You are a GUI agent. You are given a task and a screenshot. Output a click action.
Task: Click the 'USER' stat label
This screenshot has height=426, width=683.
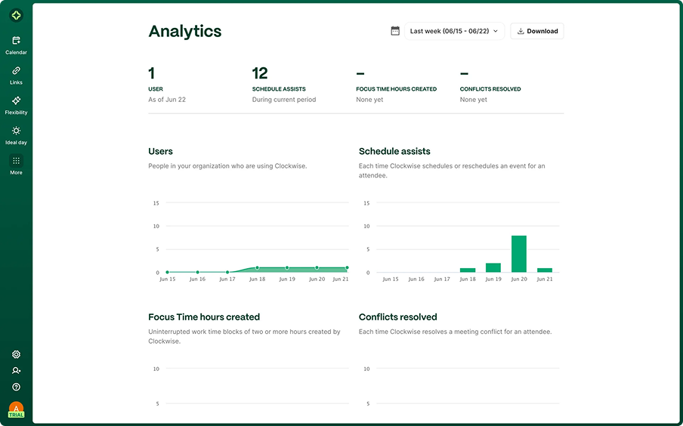(156, 89)
